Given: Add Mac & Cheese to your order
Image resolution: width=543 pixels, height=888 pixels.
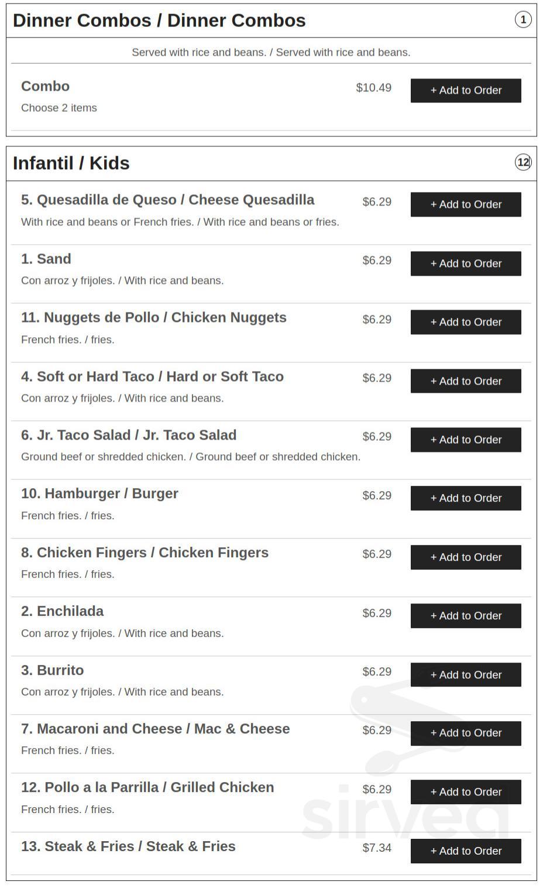Looking at the screenshot, I should 465,733.
